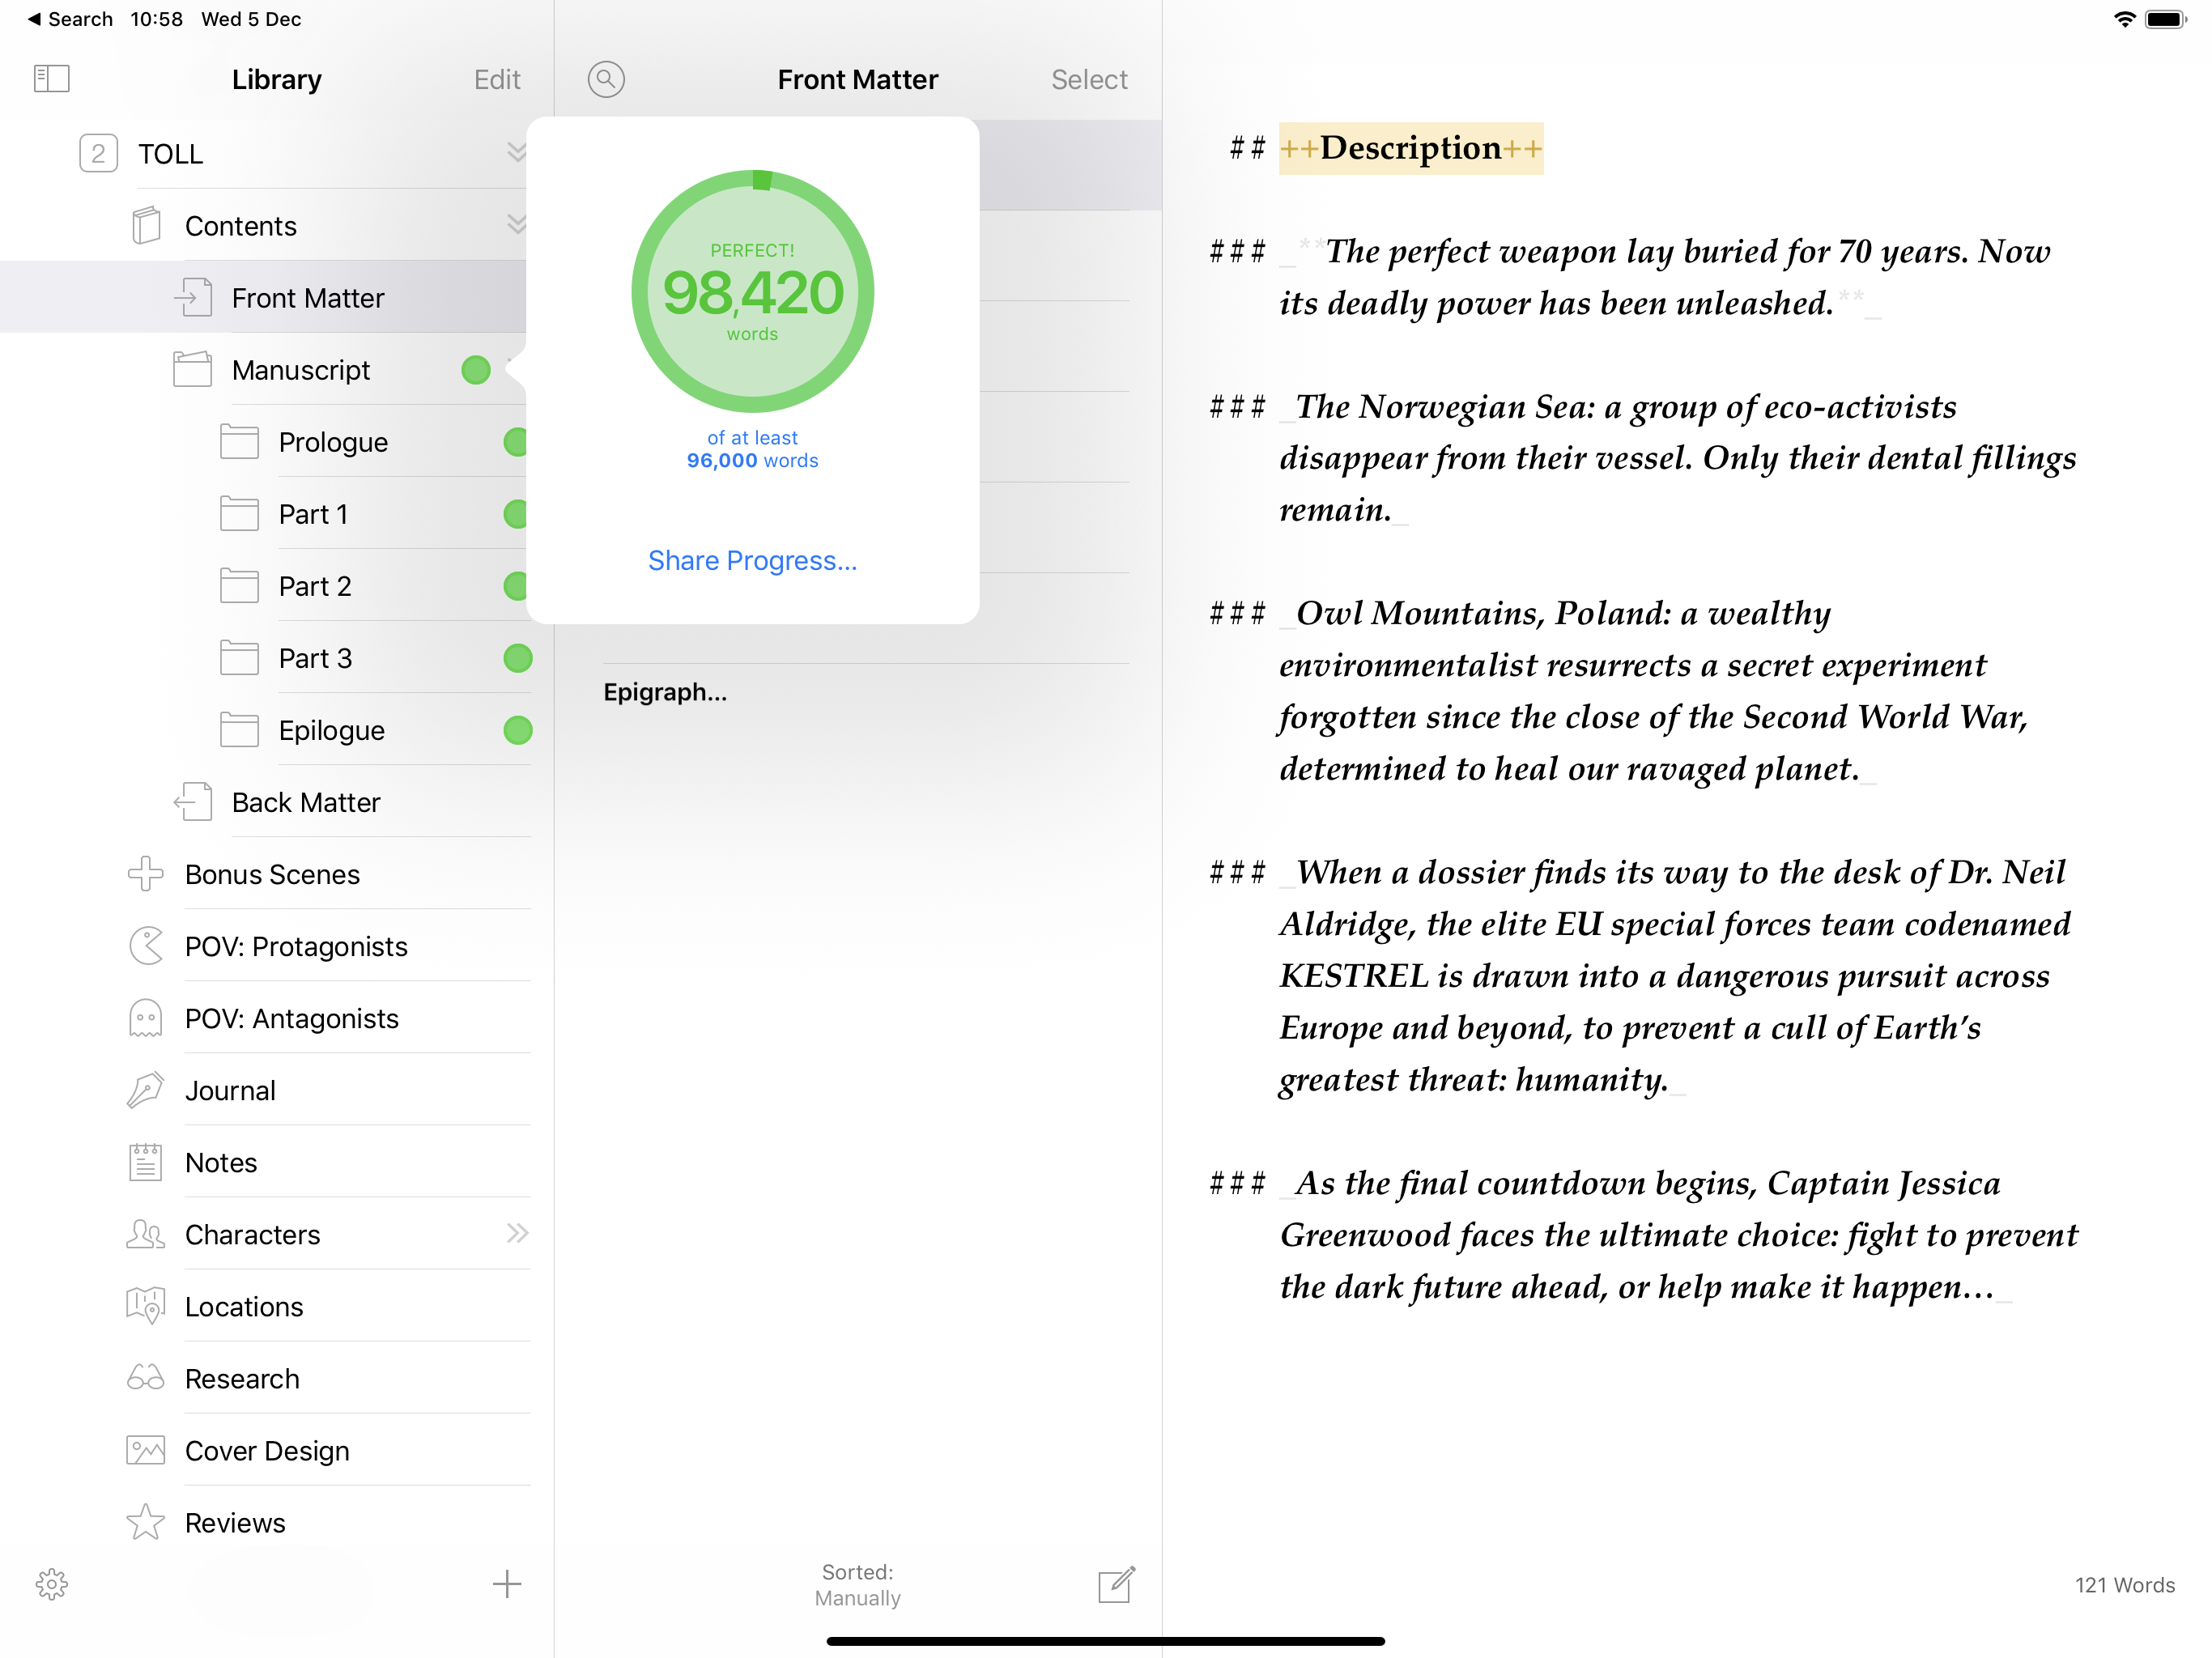Click the Notes notepad icon

point(146,1161)
